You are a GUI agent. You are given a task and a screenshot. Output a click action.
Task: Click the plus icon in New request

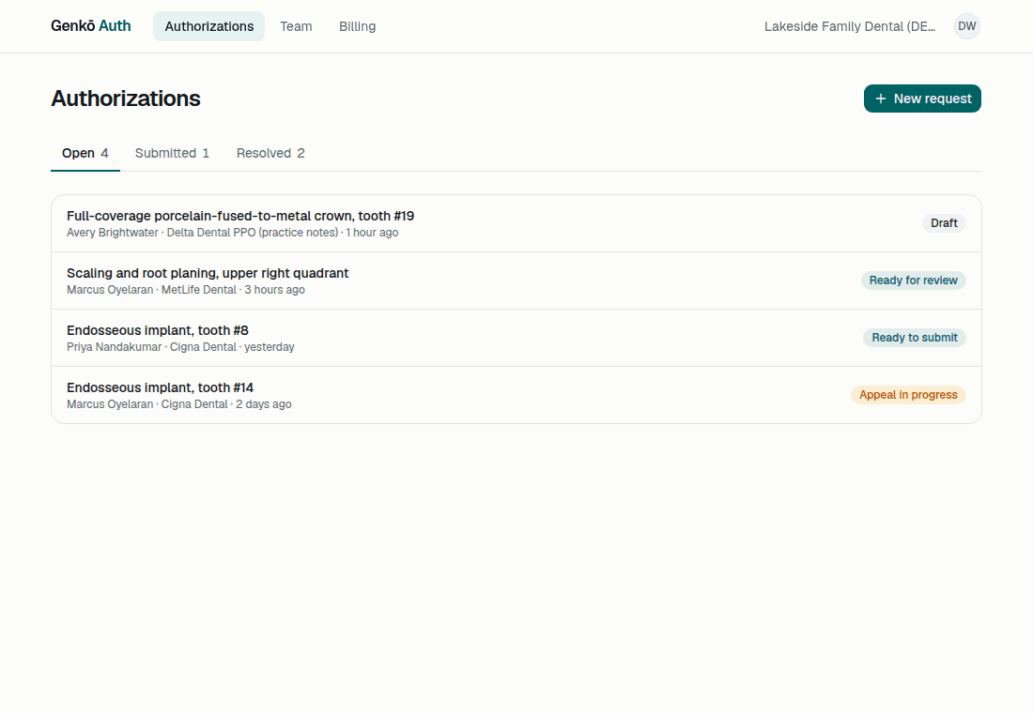click(x=881, y=99)
